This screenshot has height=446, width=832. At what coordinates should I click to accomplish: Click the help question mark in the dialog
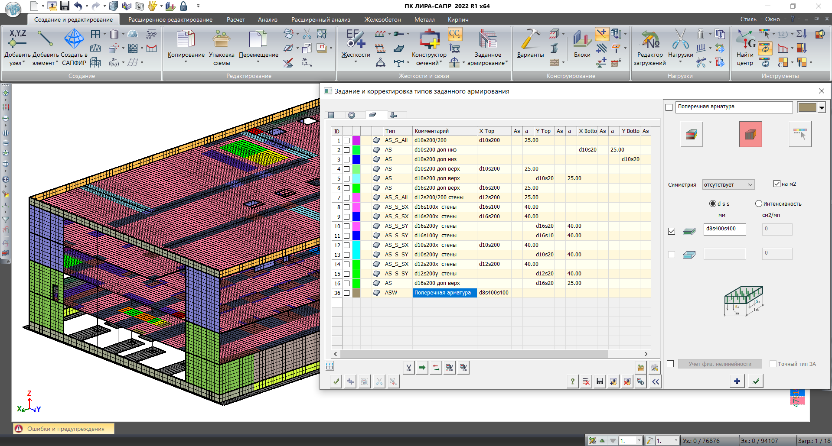pyautogui.click(x=572, y=381)
